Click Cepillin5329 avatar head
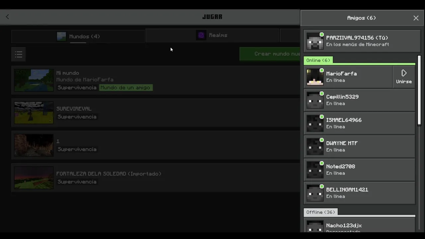Screen dimensions: 425x239 [x=315, y=100]
